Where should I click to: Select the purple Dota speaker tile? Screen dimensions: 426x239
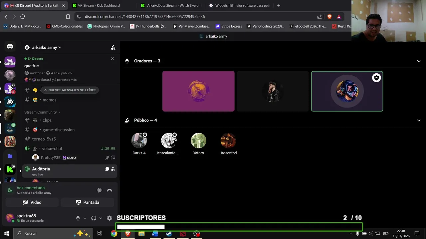pos(198,91)
